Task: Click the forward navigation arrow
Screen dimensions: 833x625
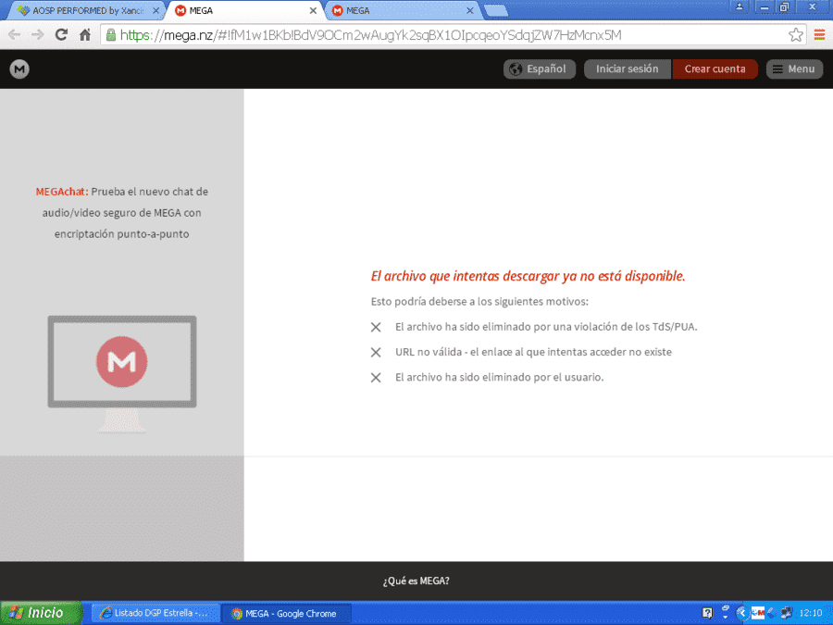Action: pyautogui.click(x=38, y=35)
